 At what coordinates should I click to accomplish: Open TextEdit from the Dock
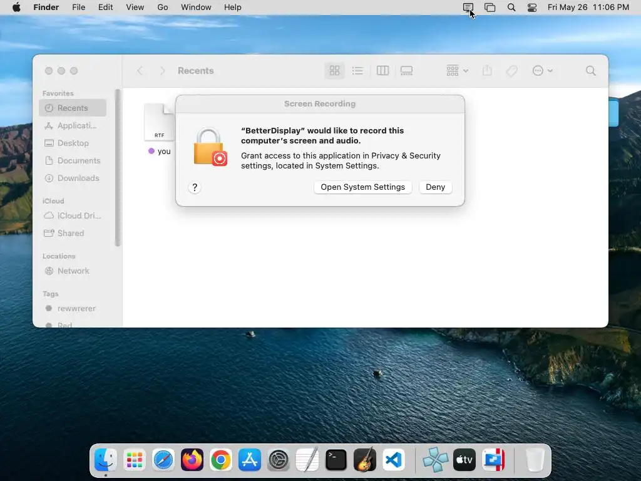[x=307, y=460]
